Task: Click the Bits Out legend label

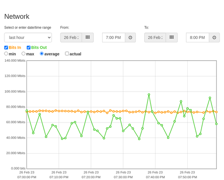Action: [x=39, y=47]
